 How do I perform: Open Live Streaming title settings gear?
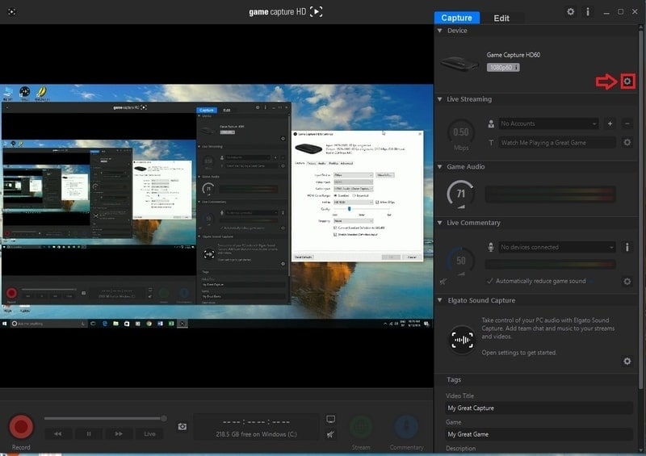627,143
